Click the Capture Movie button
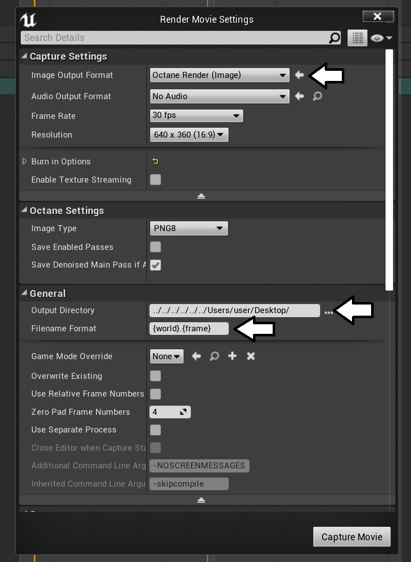 tap(351, 537)
